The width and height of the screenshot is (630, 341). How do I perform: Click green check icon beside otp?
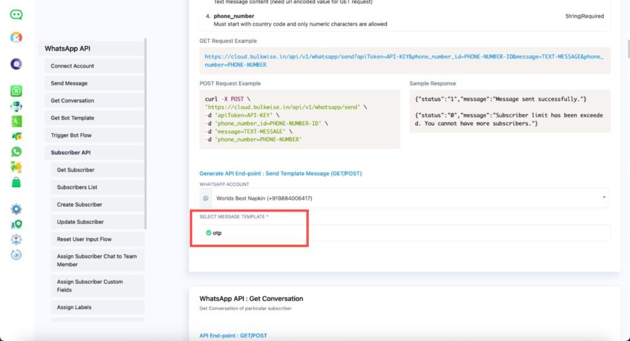[x=208, y=233]
